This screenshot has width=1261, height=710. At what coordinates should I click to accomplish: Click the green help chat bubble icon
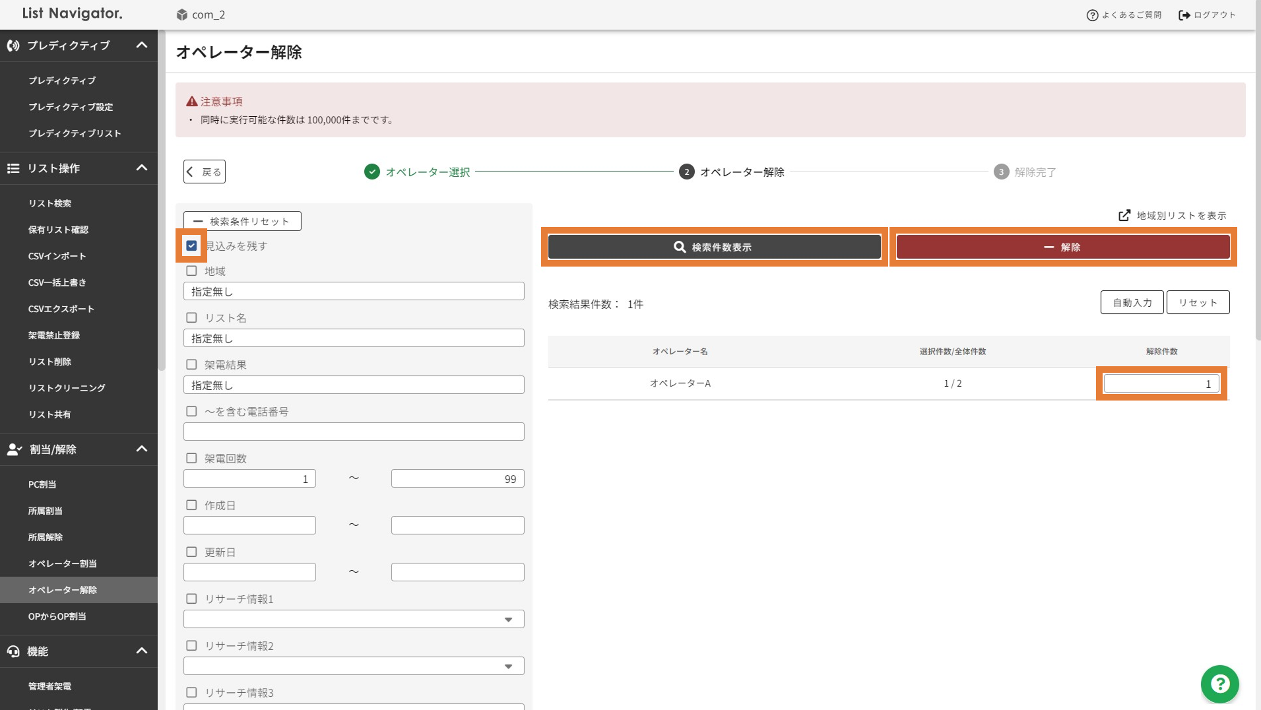1219,684
